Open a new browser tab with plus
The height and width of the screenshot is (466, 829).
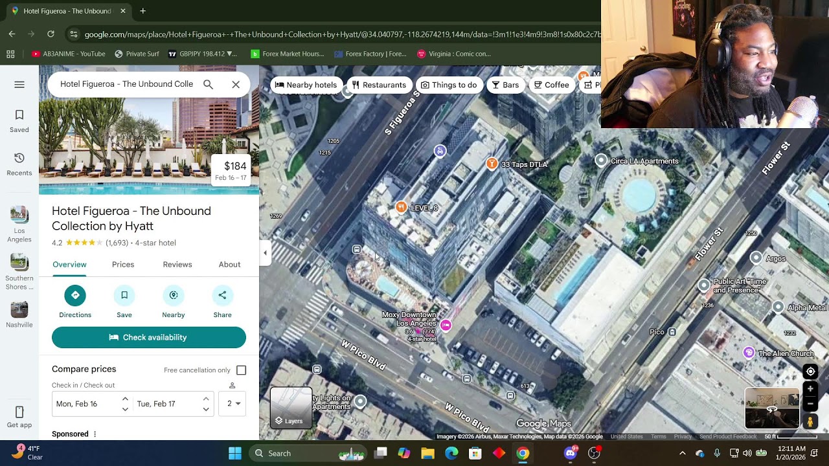coord(142,11)
